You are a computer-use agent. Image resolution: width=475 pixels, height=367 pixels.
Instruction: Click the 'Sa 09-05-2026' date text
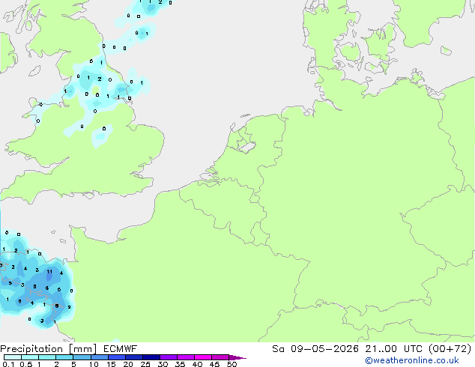point(315,349)
